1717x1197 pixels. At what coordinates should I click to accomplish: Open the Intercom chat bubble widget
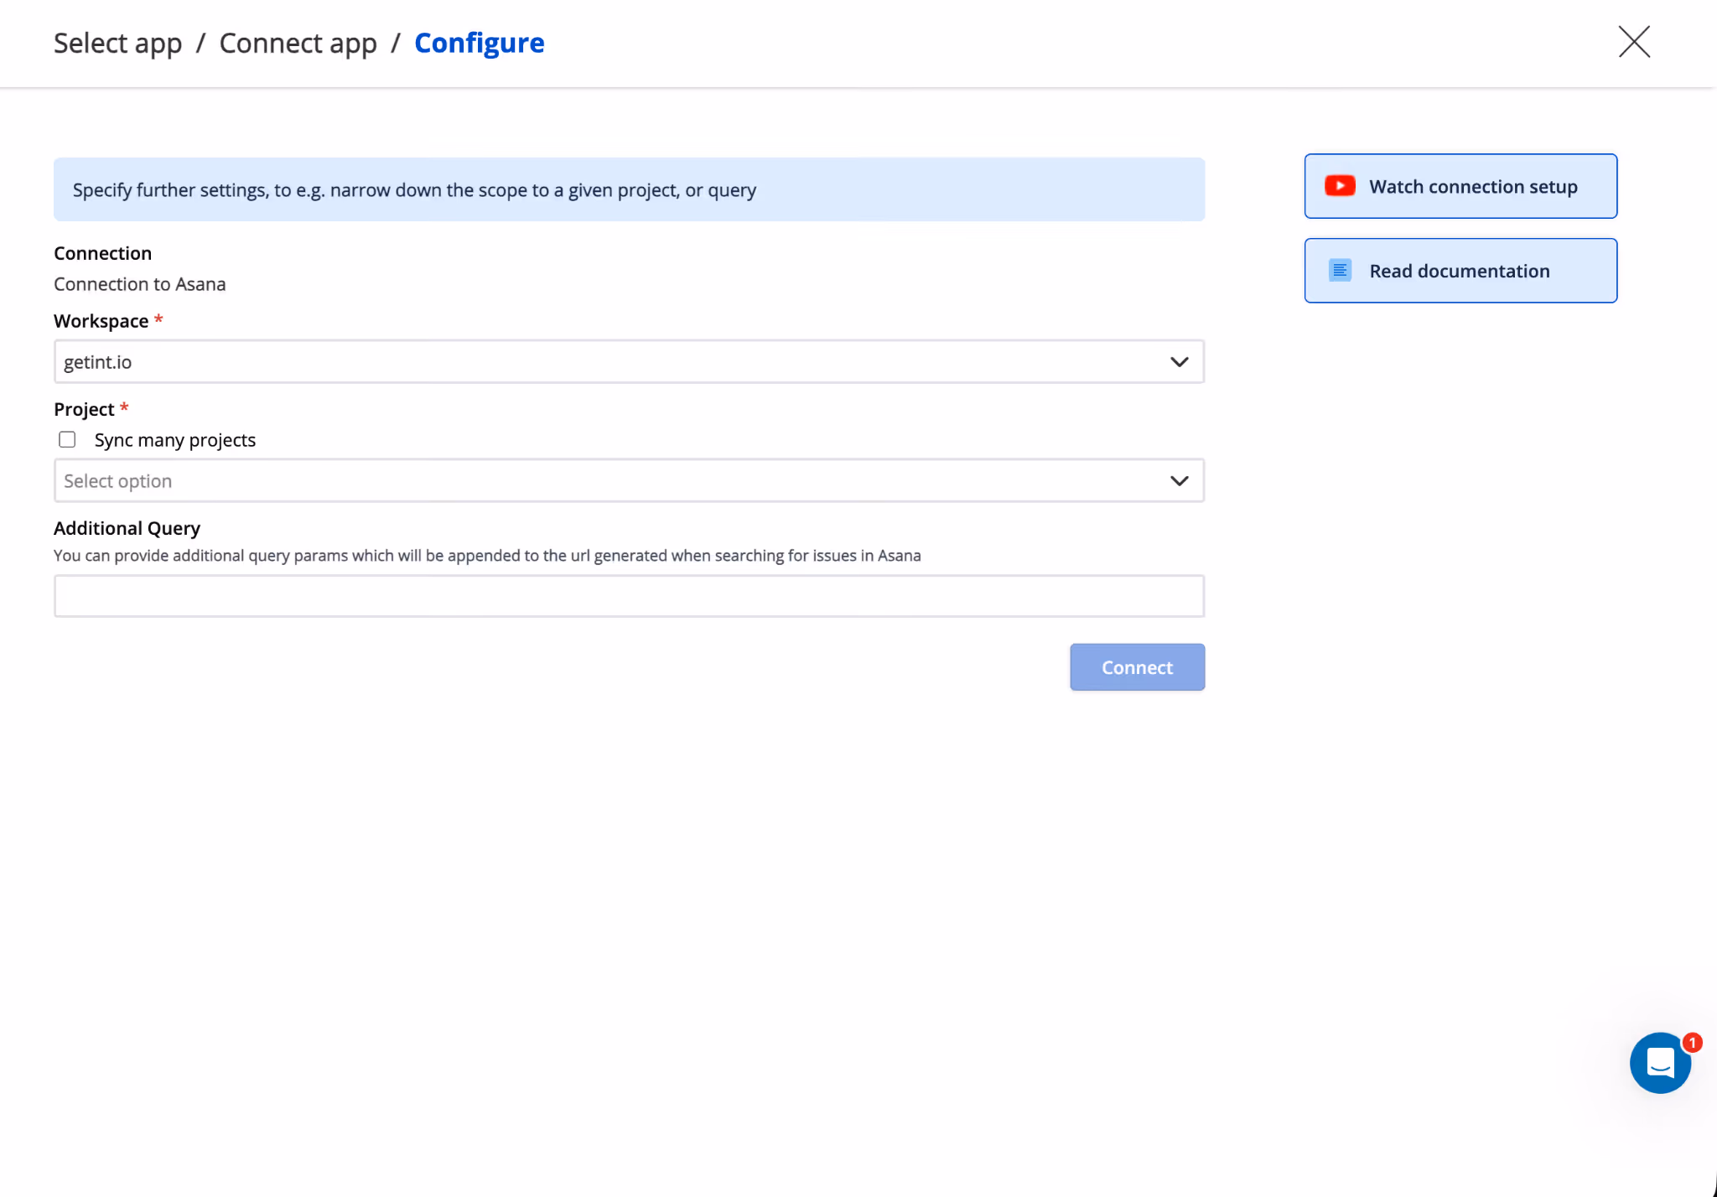pyautogui.click(x=1660, y=1063)
